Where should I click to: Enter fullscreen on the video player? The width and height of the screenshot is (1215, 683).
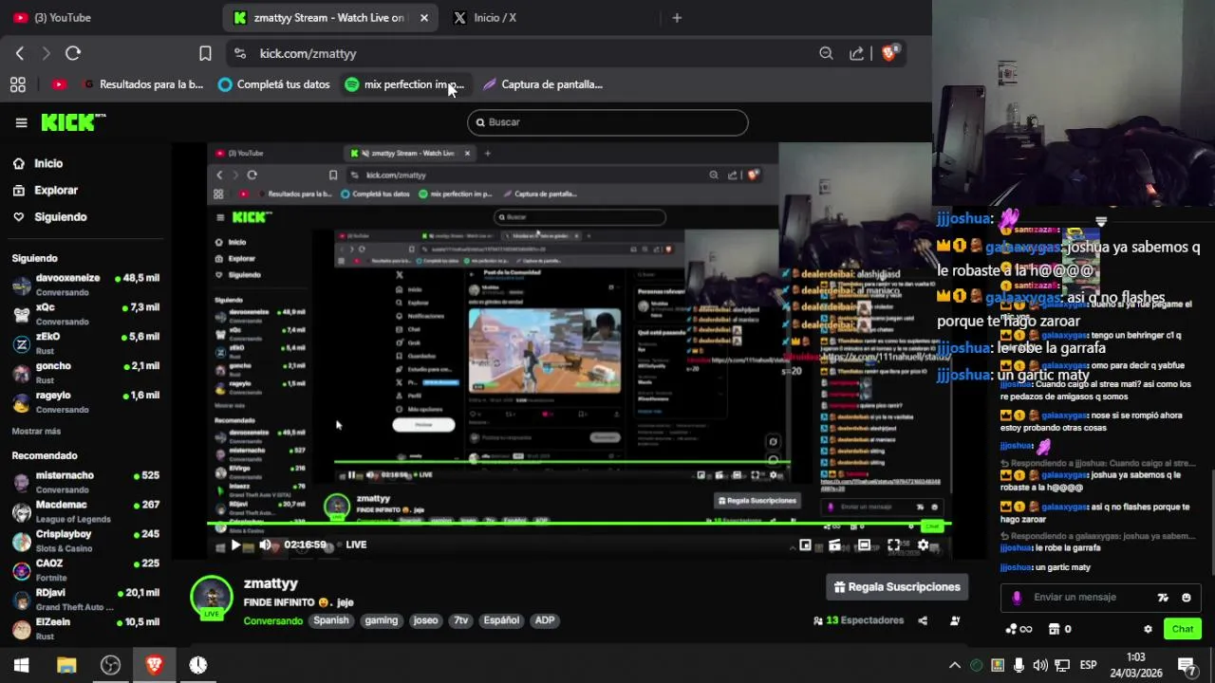pyautogui.click(x=893, y=545)
